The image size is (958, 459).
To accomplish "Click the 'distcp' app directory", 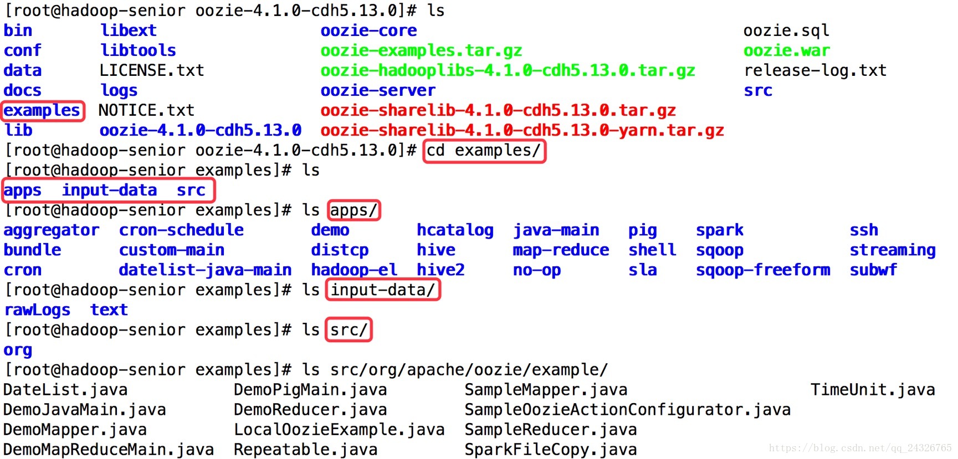I will point(340,250).
